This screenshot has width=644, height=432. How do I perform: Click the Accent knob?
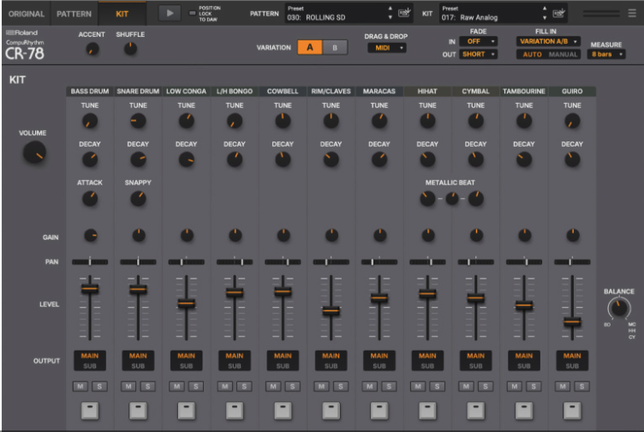[x=92, y=50]
